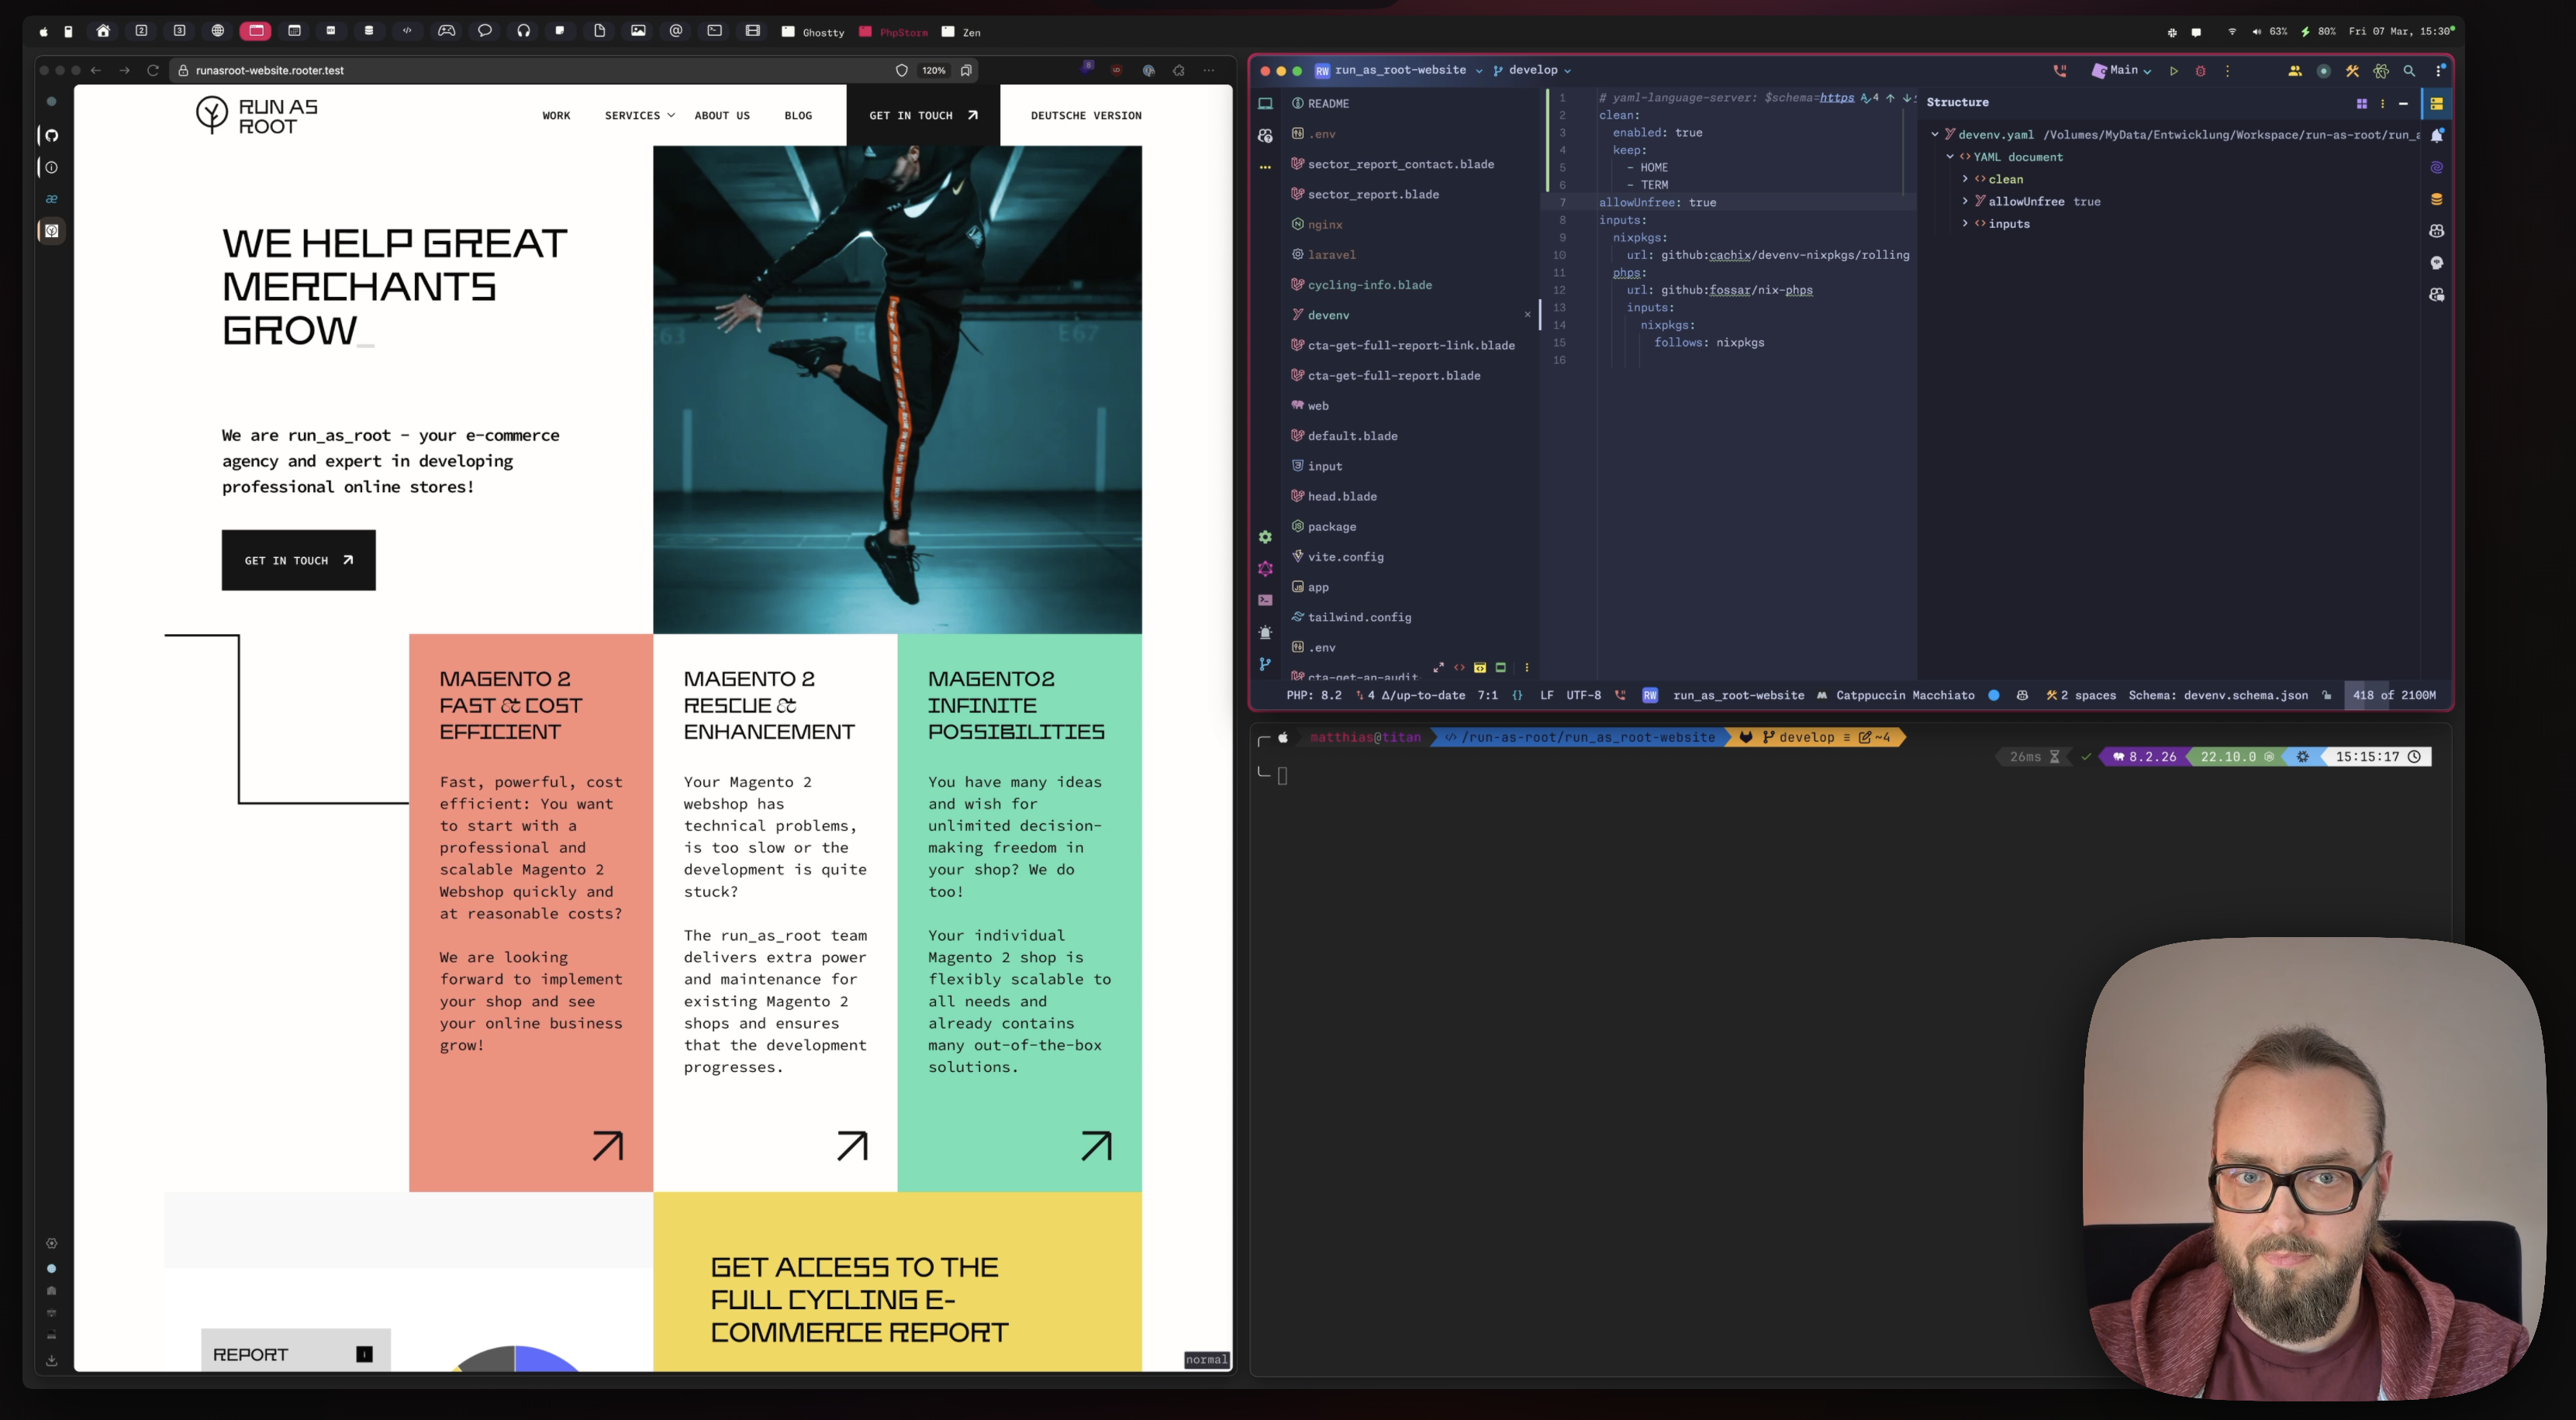Open the Git tool window branch icon
This screenshot has width=2576, height=1420.
(x=1266, y=664)
